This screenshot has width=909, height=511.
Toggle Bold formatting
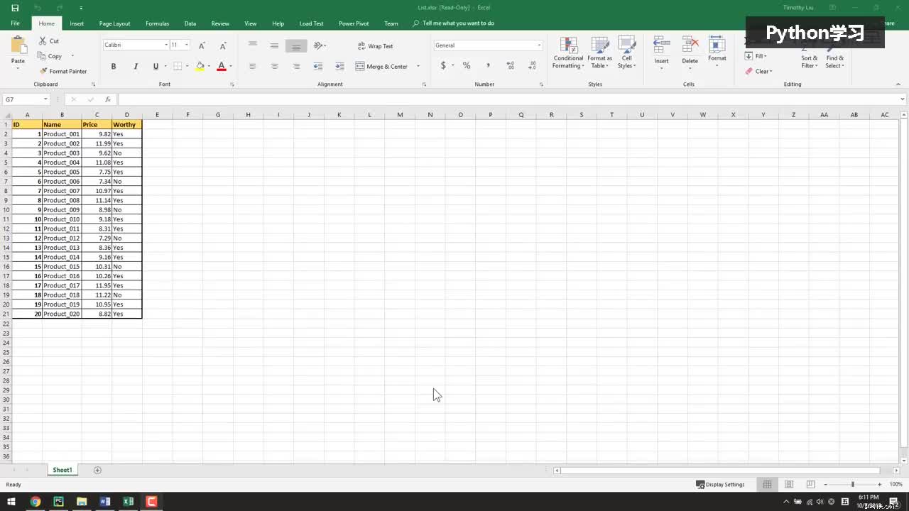coord(114,66)
